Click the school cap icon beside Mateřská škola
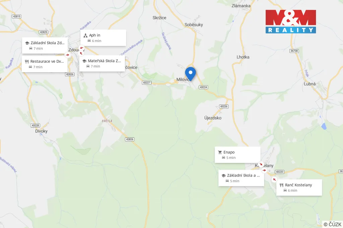Viewport: 343px width, 228px height. (x=84, y=61)
